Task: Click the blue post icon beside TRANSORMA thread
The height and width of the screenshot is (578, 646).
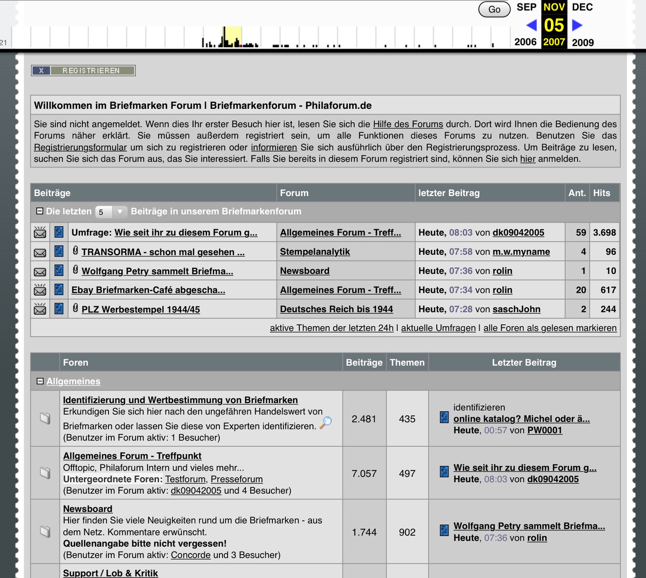Action: pyautogui.click(x=59, y=251)
